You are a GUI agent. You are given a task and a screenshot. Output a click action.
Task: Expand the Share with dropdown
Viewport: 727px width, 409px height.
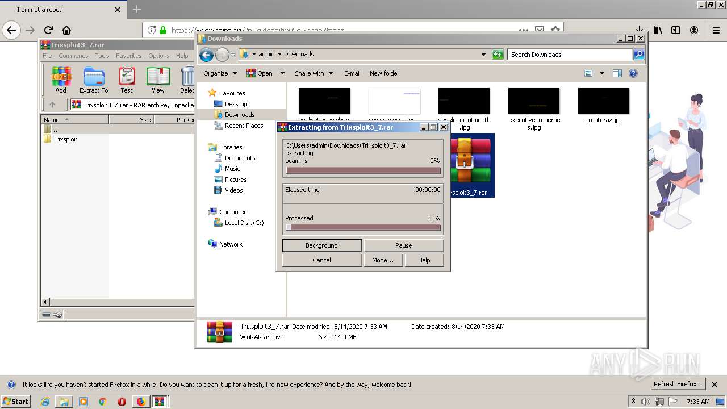pos(314,73)
